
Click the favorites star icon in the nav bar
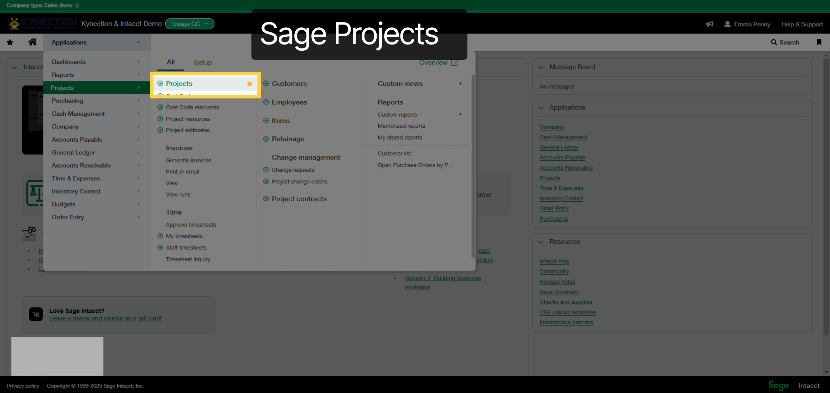[10, 42]
